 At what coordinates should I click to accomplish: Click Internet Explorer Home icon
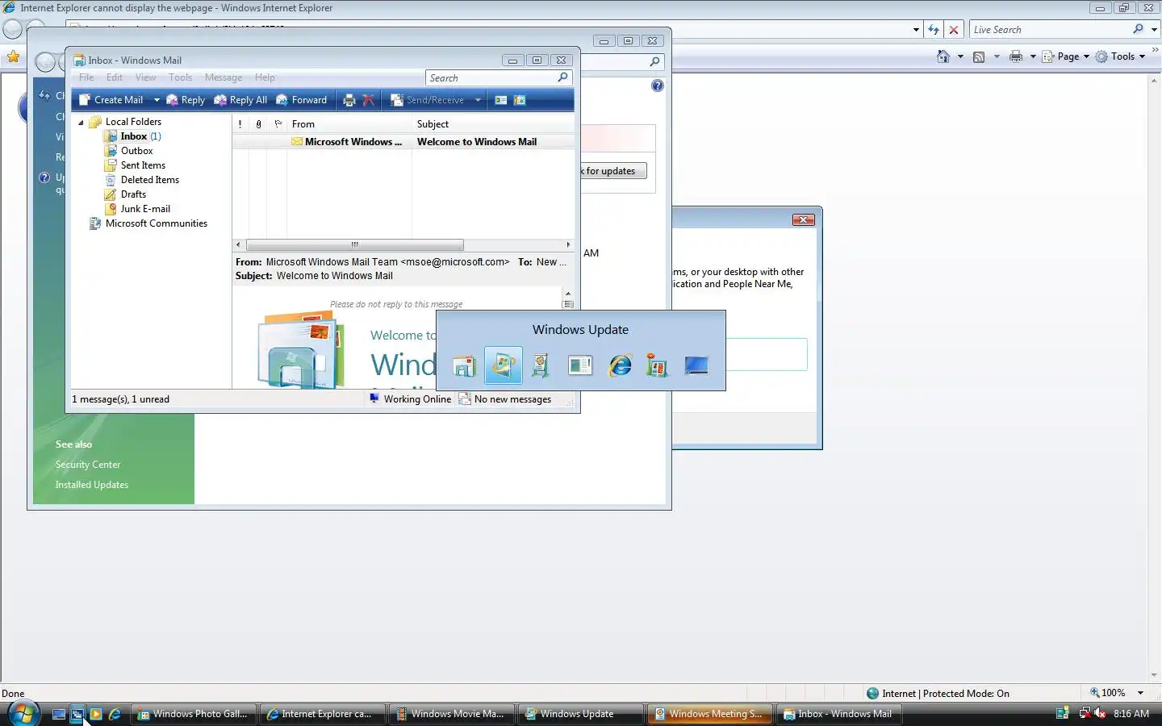pyautogui.click(x=943, y=56)
